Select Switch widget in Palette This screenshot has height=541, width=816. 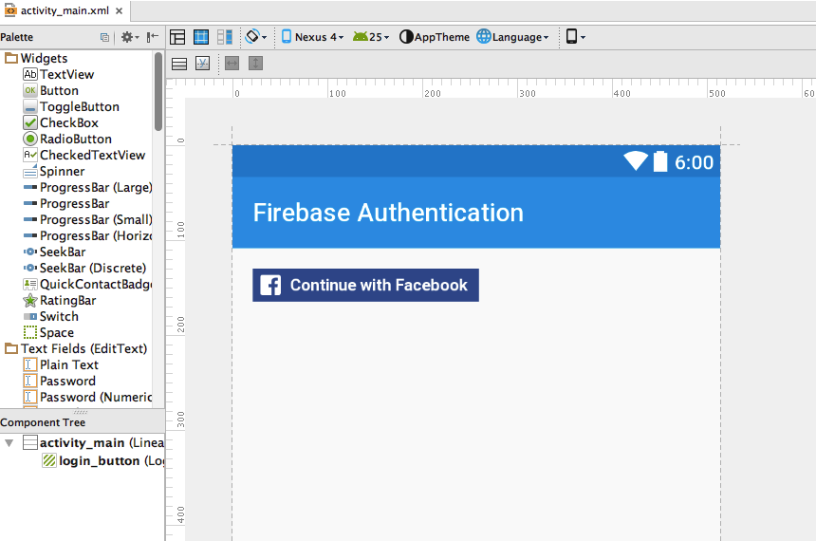point(51,317)
